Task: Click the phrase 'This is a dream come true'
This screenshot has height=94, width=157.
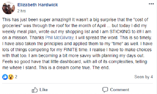Action: (65, 68)
